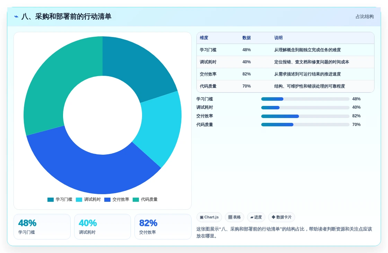Click the 交付效率 progress bar

(x=305, y=116)
